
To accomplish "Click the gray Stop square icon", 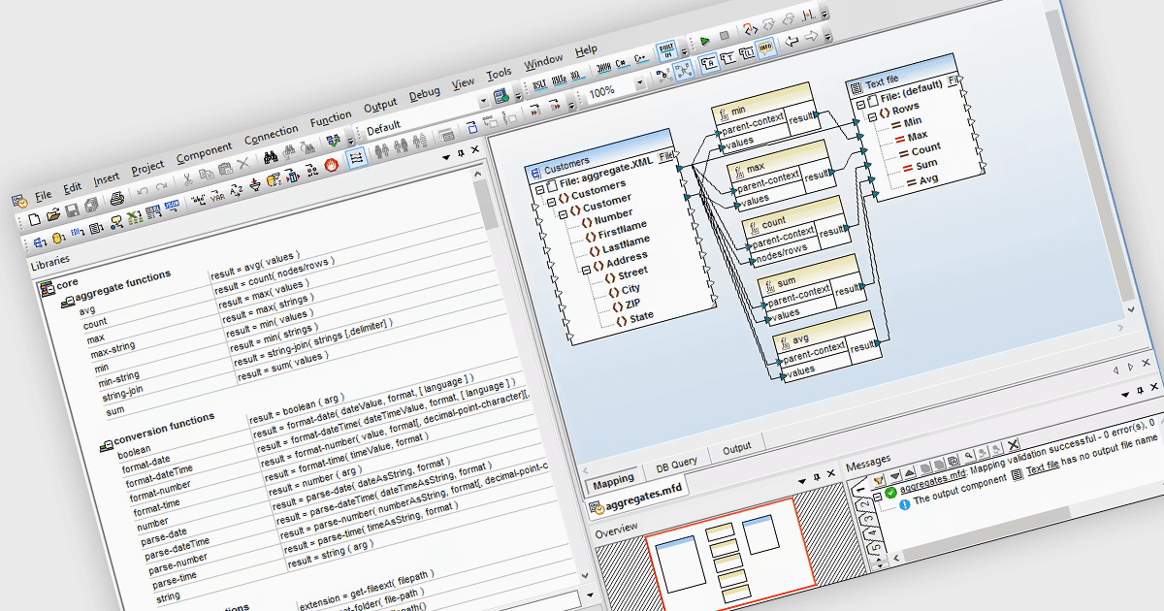I will pyautogui.click(x=724, y=36).
